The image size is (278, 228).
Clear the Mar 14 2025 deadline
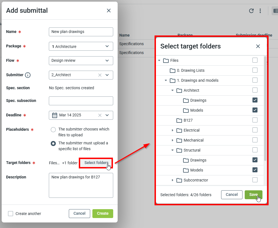100,115
